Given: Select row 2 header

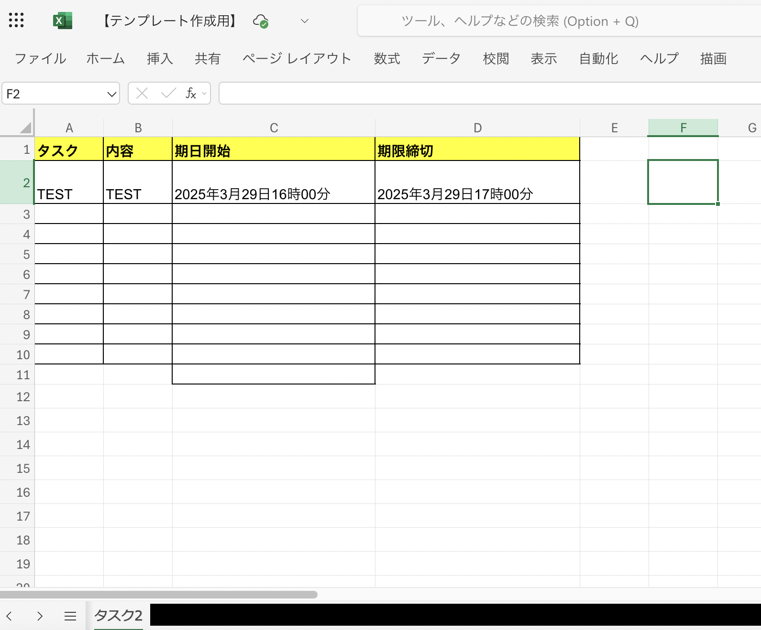Looking at the screenshot, I should (x=17, y=182).
